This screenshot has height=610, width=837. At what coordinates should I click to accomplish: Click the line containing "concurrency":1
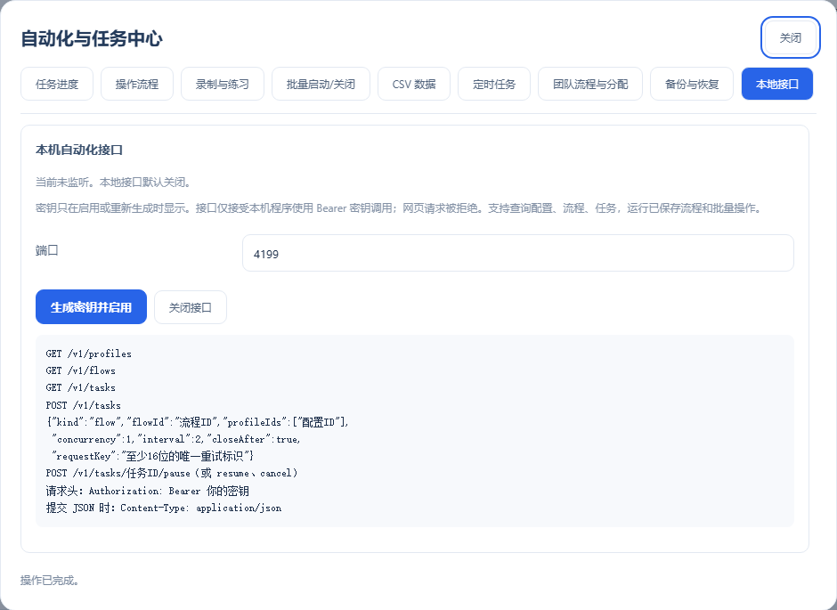[176, 439]
